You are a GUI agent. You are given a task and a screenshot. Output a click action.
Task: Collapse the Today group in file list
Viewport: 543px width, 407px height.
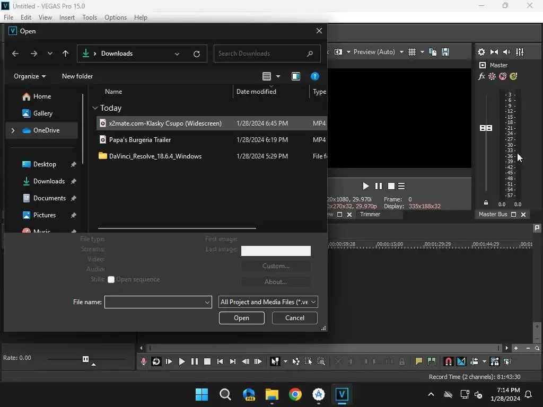pos(95,108)
